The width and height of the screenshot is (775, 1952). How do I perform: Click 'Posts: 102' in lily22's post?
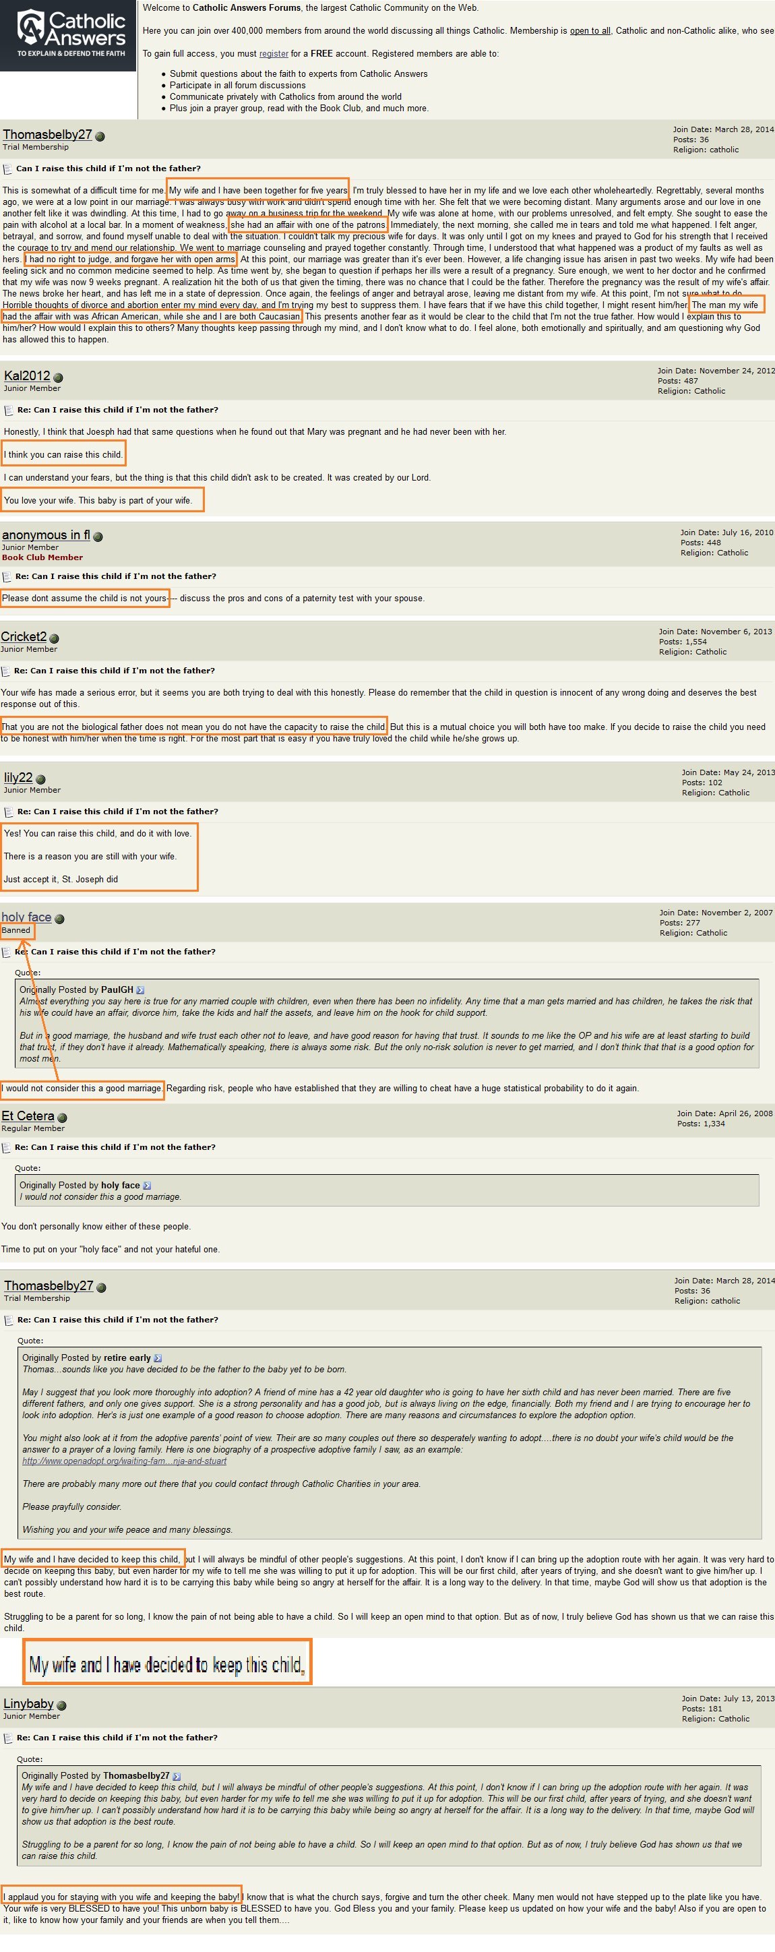(702, 782)
